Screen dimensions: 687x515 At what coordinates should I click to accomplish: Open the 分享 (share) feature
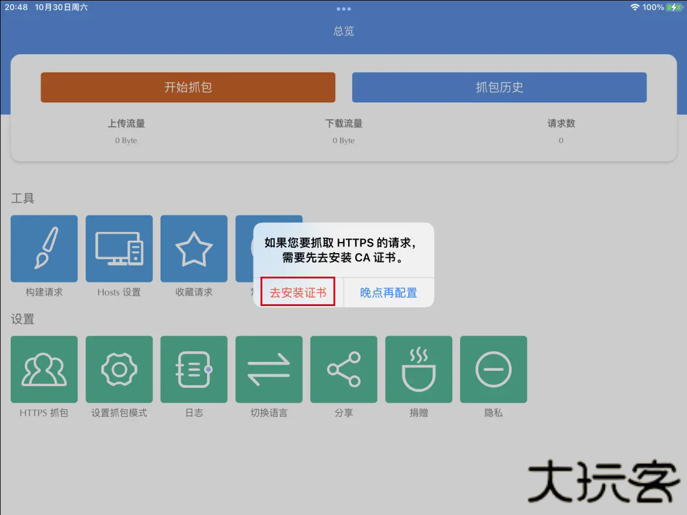click(x=343, y=370)
